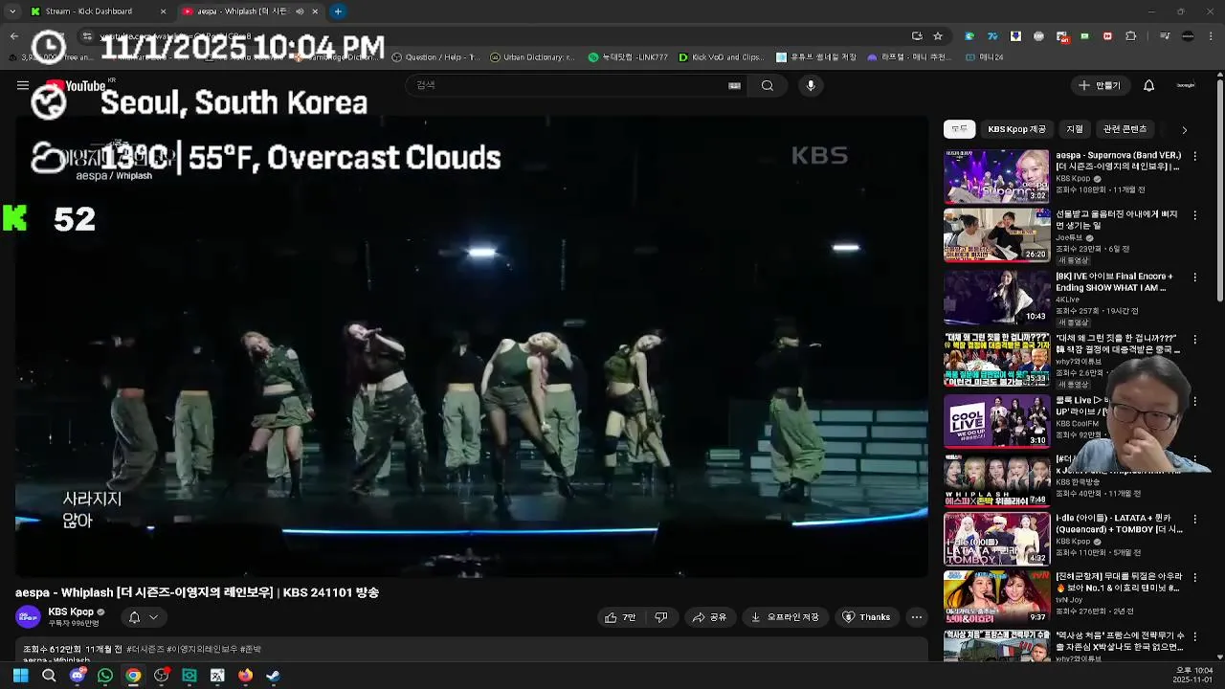Viewport: 1225px width, 689px height.
Task: Select the KBS Kpop 제공 chip
Action: click(x=1017, y=129)
